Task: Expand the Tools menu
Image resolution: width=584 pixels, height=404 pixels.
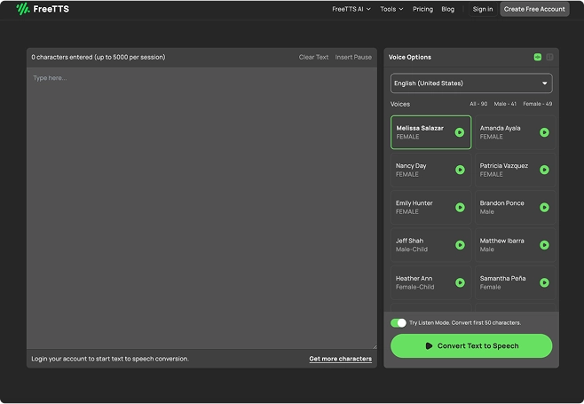Action: tap(391, 9)
